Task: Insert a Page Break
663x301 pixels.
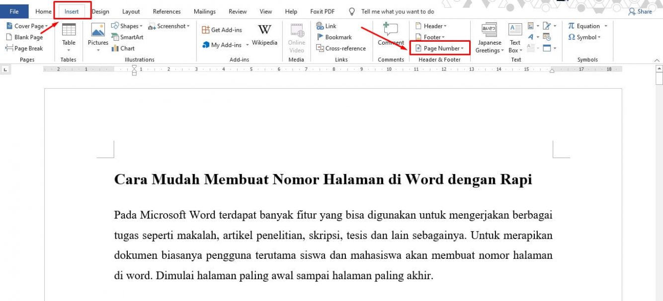Action: tap(25, 48)
